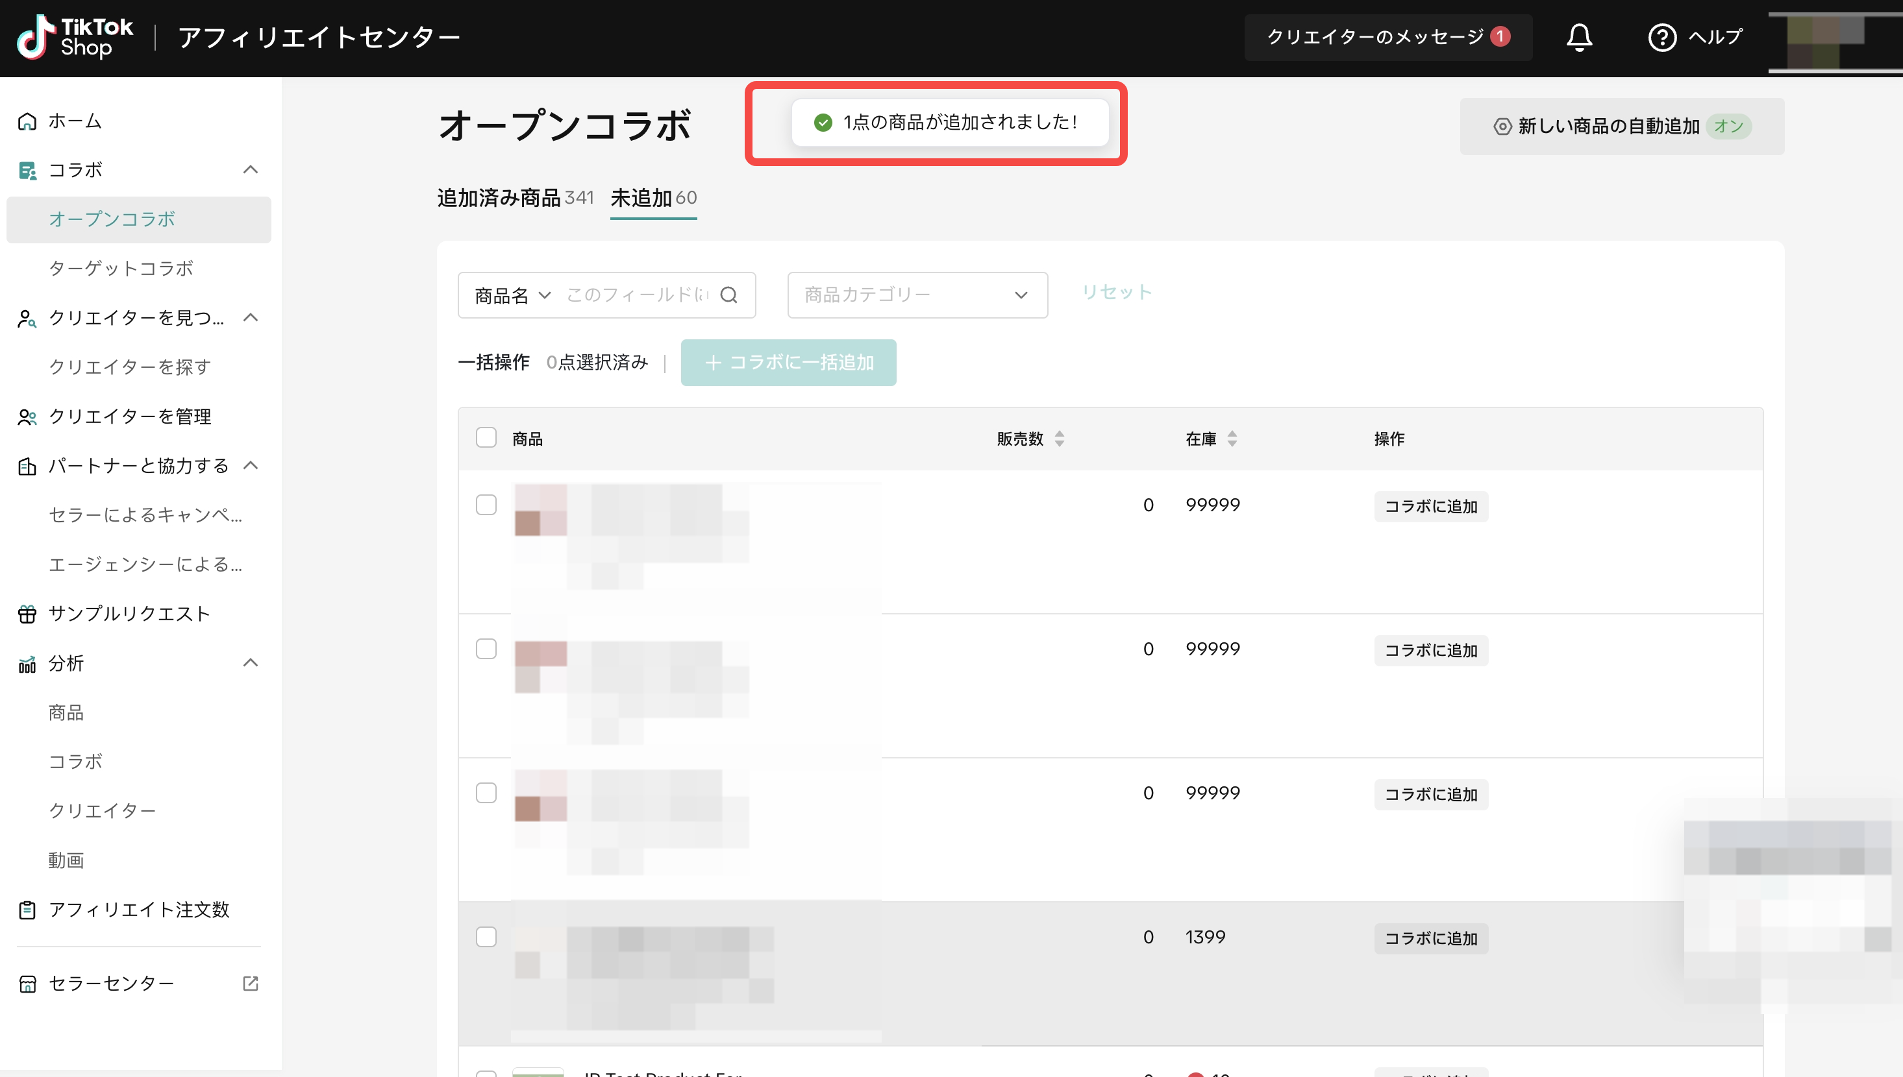Click the クリエイターを管理 people icon

(x=27, y=417)
